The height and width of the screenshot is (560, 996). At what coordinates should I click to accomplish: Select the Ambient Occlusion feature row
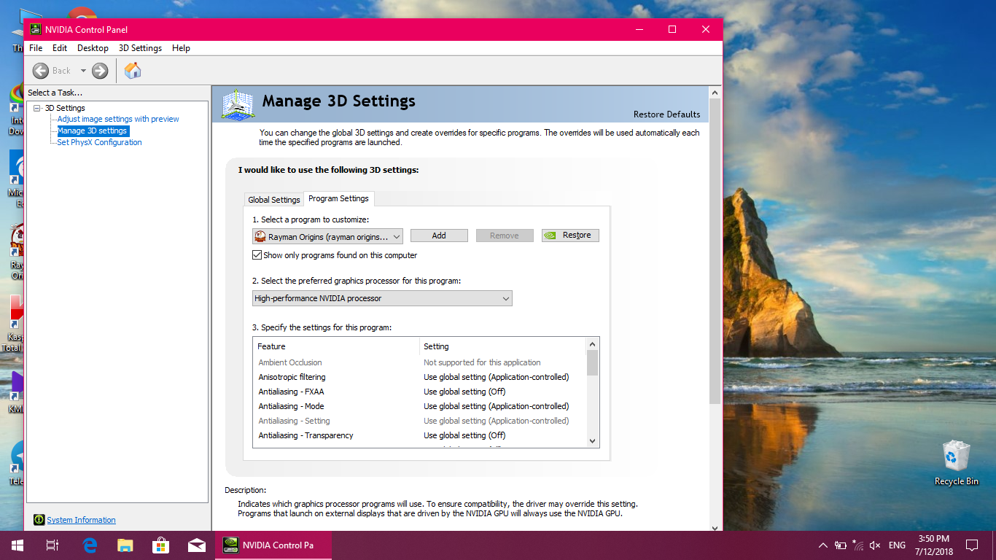pyautogui.click(x=419, y=362)
